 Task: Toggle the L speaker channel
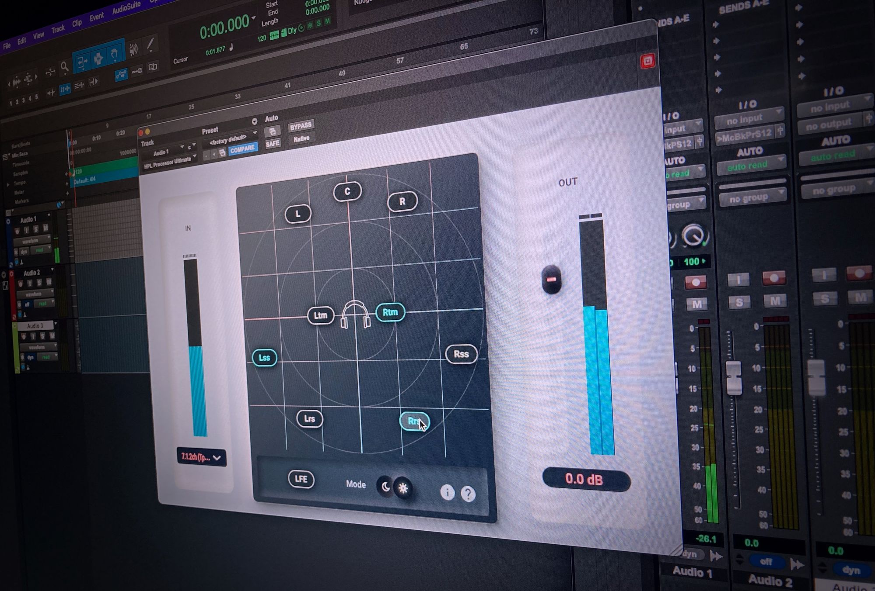[298, 214]
